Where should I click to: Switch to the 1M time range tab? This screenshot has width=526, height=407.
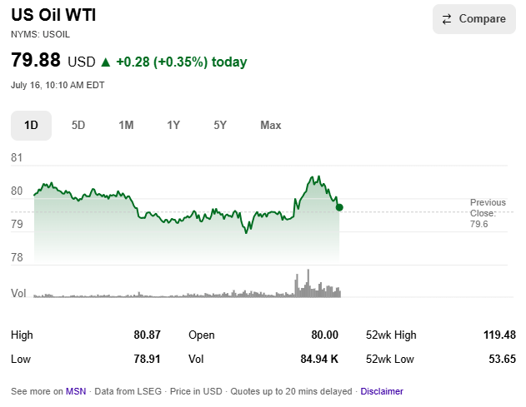coord(126,126)
